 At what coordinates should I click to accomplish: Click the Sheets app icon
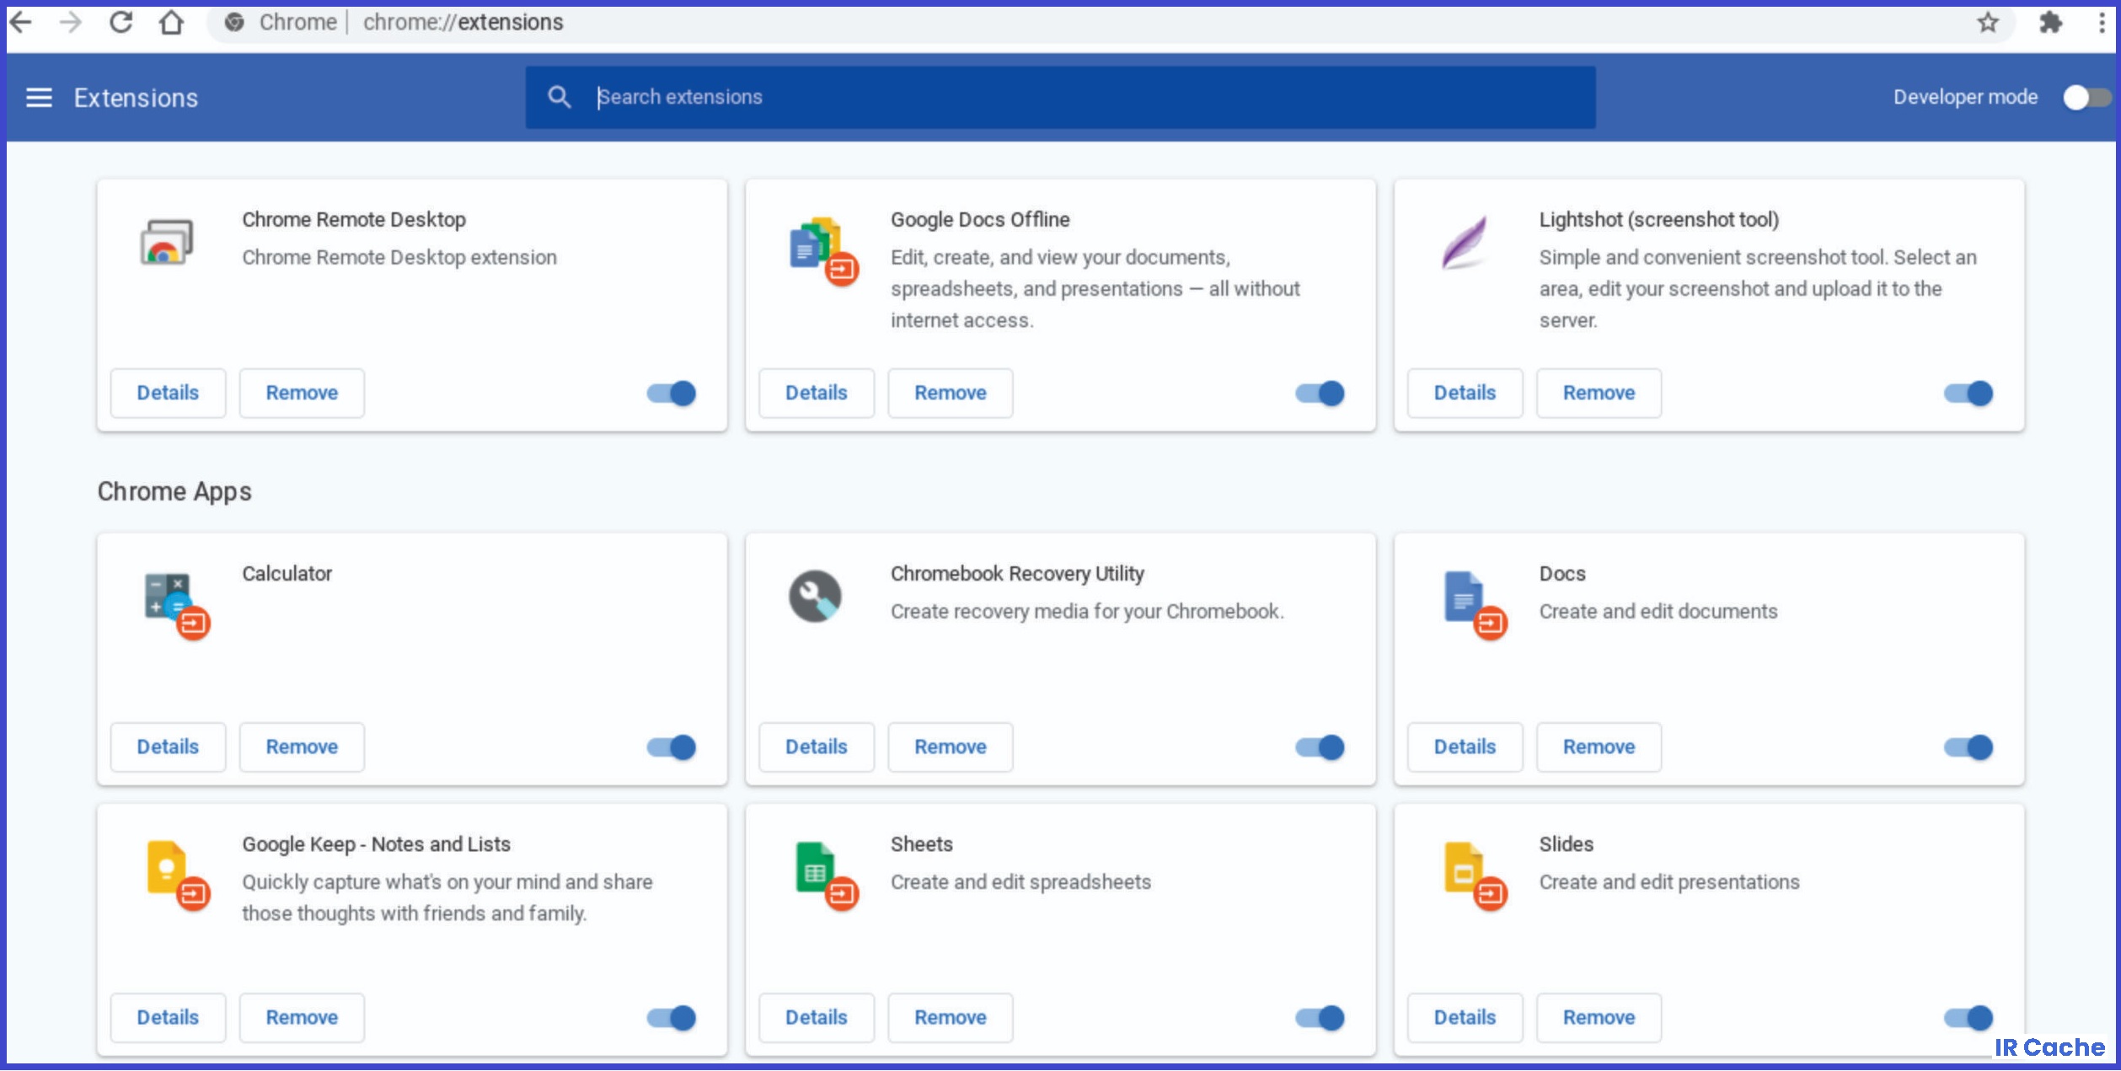coord(827,876)
